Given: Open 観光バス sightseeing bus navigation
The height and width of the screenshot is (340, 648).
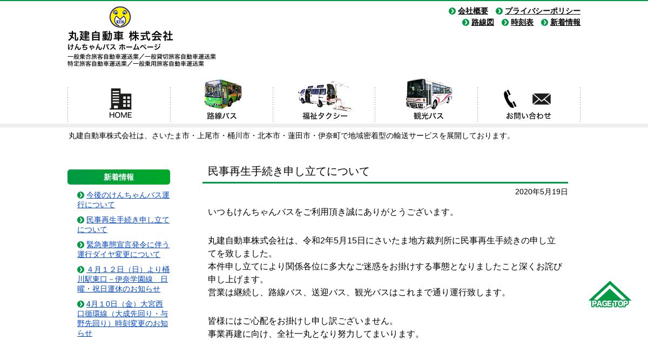Looking at the screenshot, I should point(429,100).
